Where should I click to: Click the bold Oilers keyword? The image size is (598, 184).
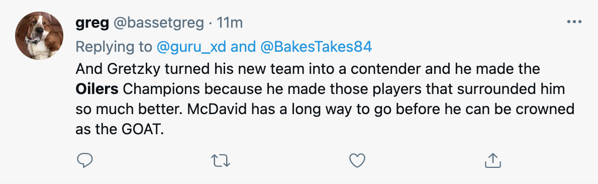coord(97,89)
